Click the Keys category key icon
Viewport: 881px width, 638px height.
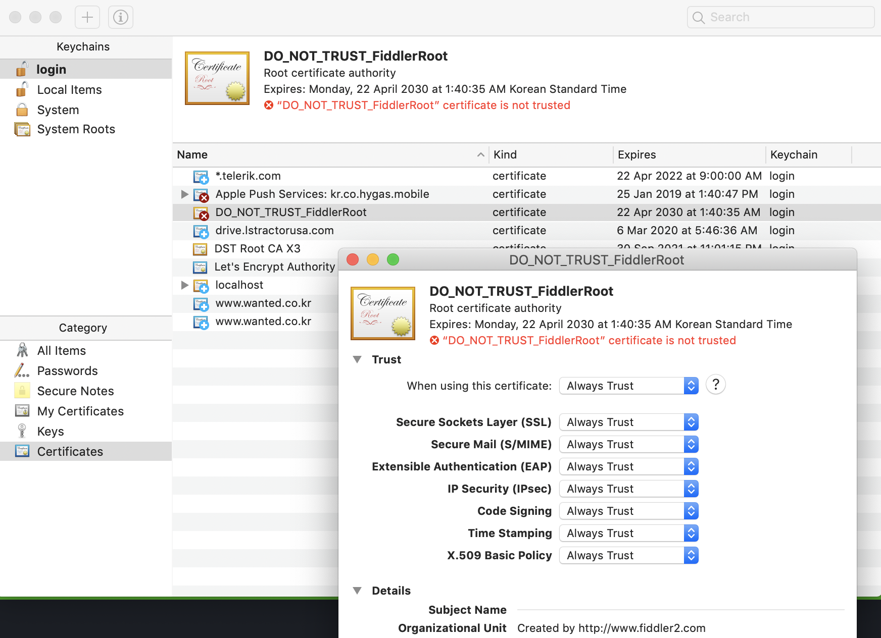click(x=22, y=431)
